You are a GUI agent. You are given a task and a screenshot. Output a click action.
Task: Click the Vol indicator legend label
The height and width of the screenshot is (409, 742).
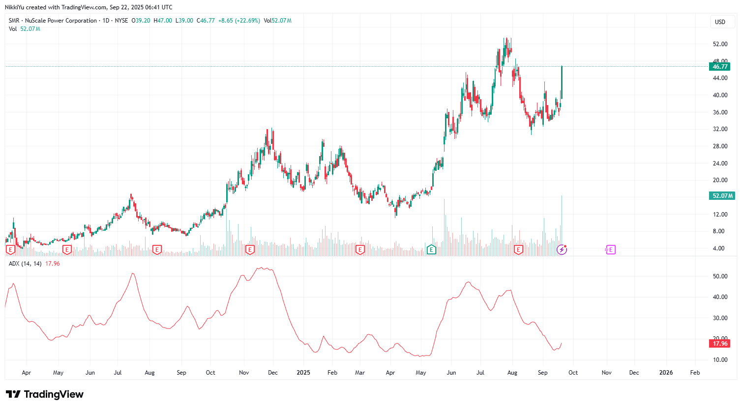tap(13, 29)
